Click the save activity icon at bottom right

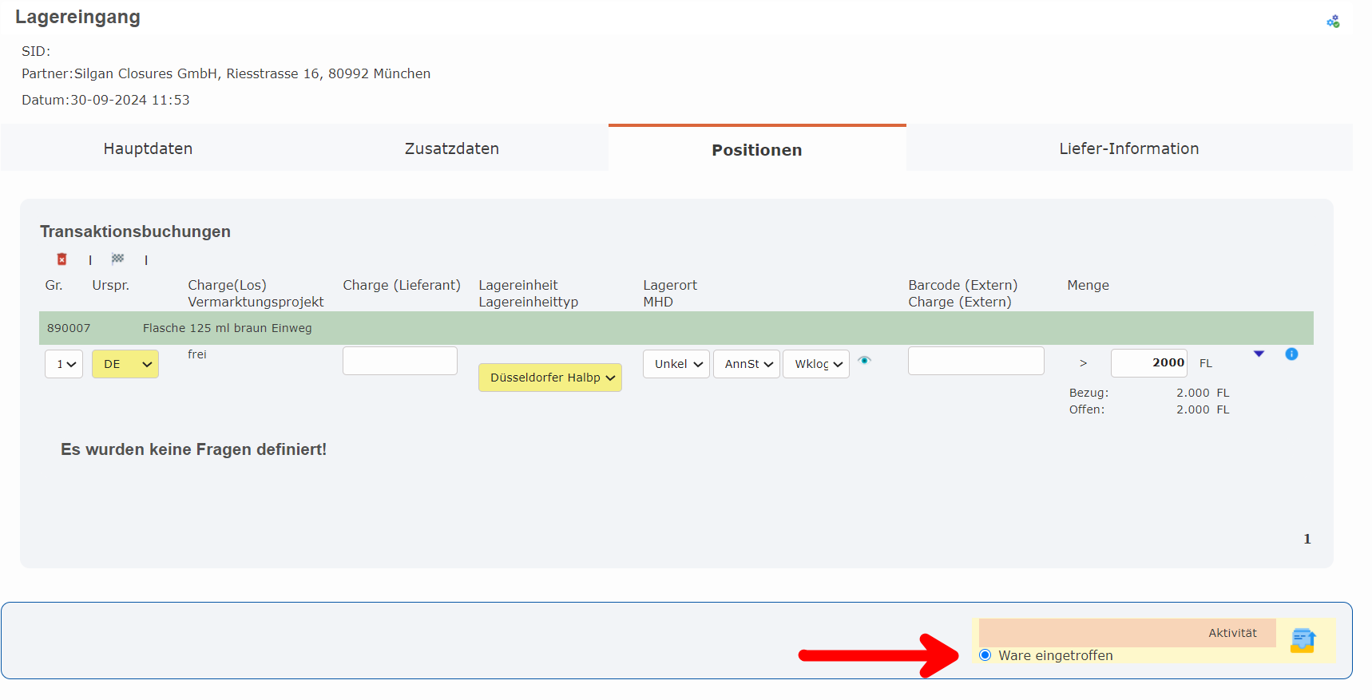(x=1303, y=640)
